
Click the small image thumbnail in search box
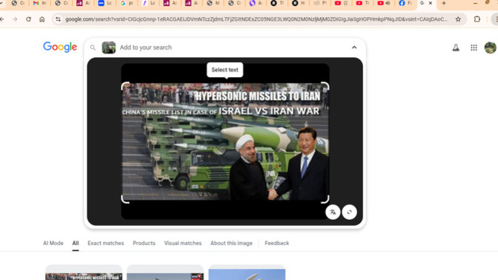pos(109,47)
